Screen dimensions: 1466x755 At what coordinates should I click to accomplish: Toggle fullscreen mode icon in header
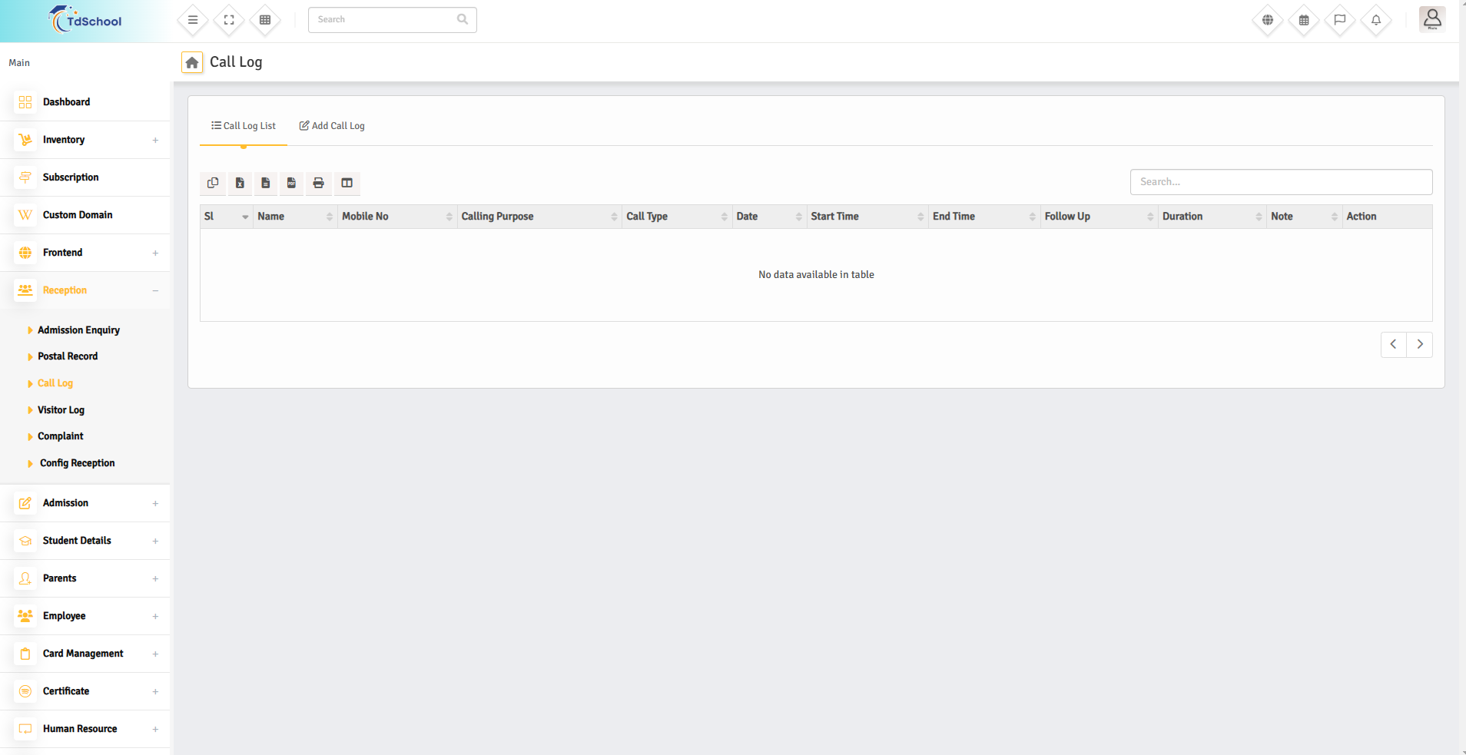[229, 20]
